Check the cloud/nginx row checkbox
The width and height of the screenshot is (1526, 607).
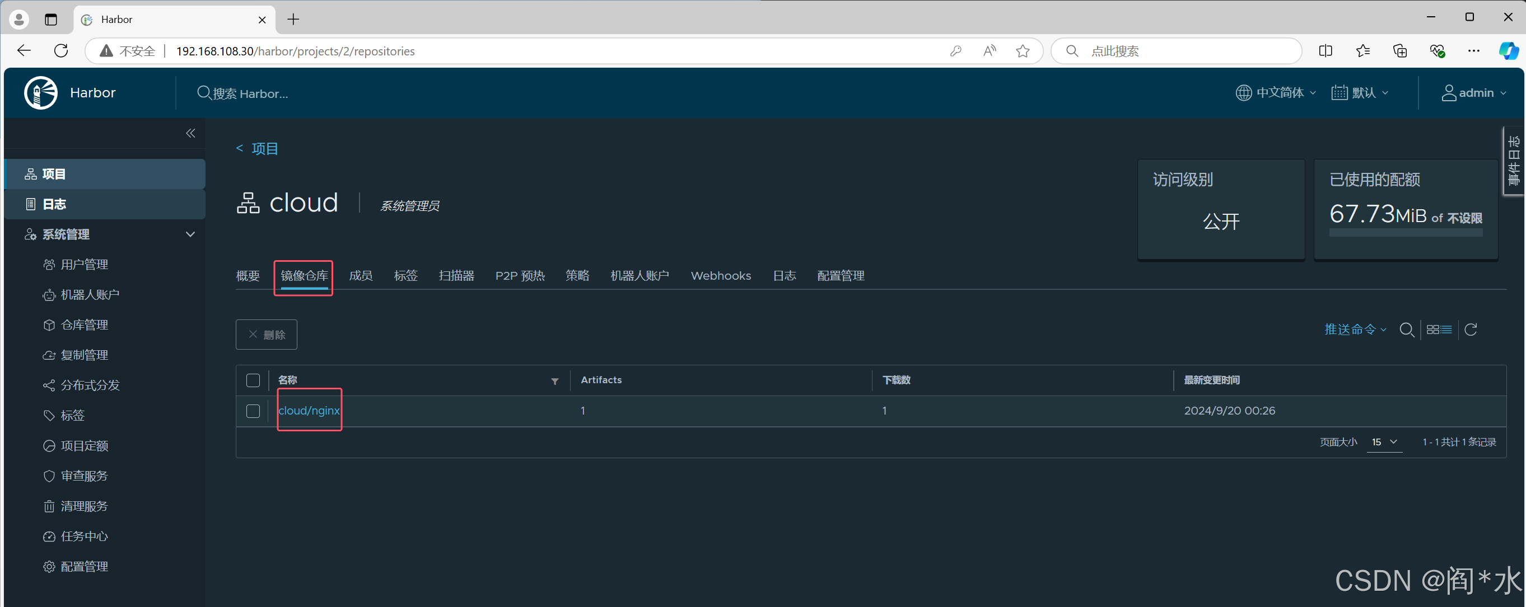pos(253,411)
